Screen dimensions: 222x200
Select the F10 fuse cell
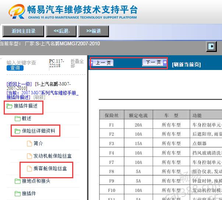click(112, 190)
